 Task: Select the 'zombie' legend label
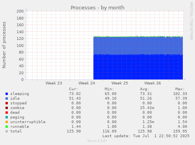tap(17, 108)
